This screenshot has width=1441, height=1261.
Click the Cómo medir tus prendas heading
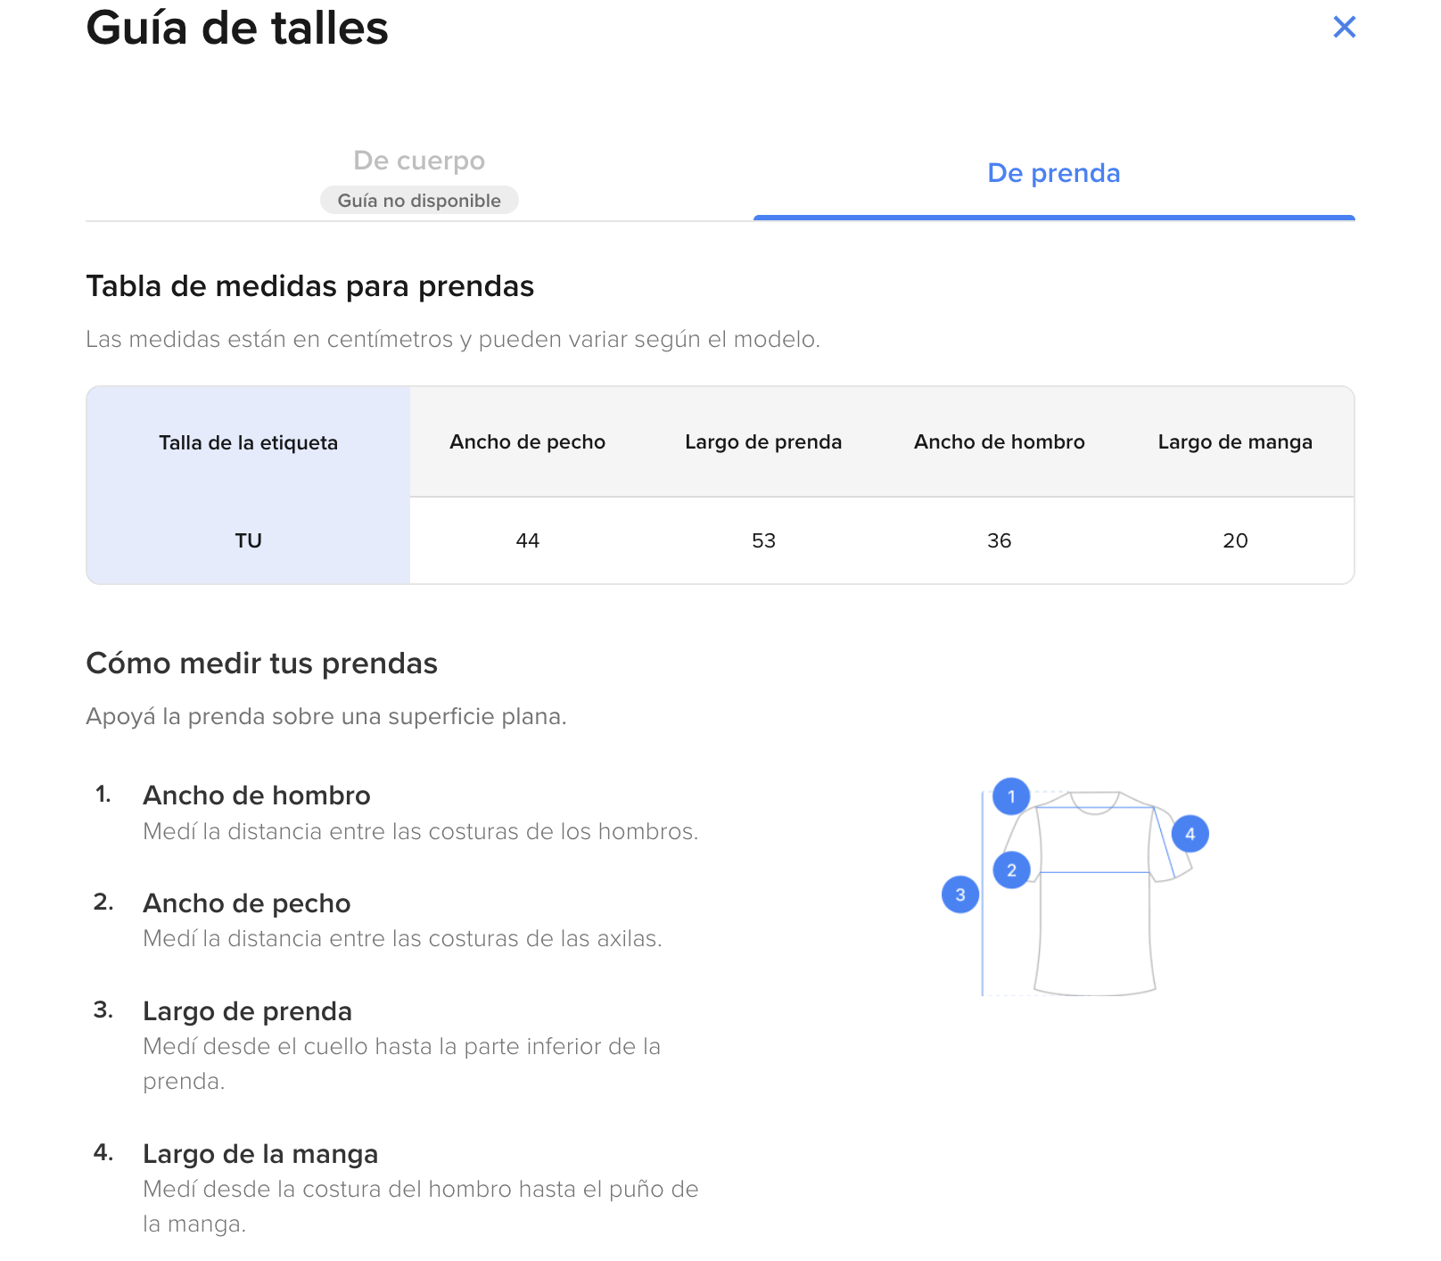point(261,663)
